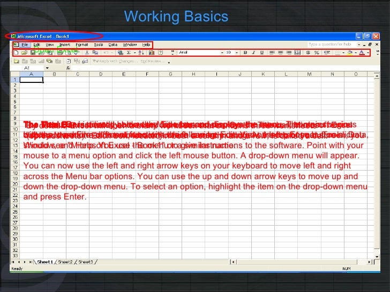Open the Insert menu
The height and width of the screenshot is (292, 390).
65,45
